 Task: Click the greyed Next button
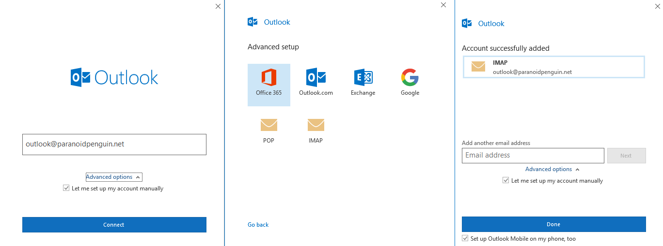pyautogui.click(x=627, y=156)
